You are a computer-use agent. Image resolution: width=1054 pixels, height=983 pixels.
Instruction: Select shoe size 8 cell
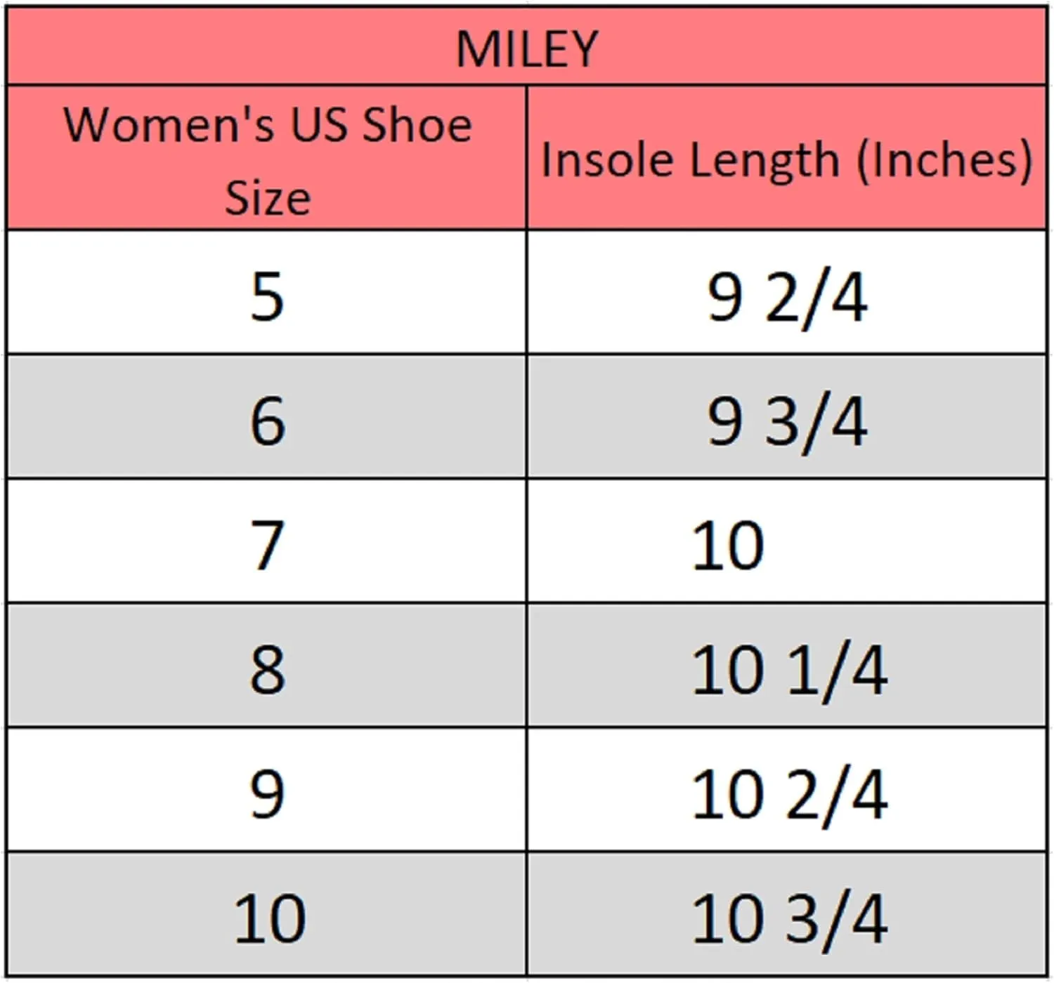(x=267, y=666)
